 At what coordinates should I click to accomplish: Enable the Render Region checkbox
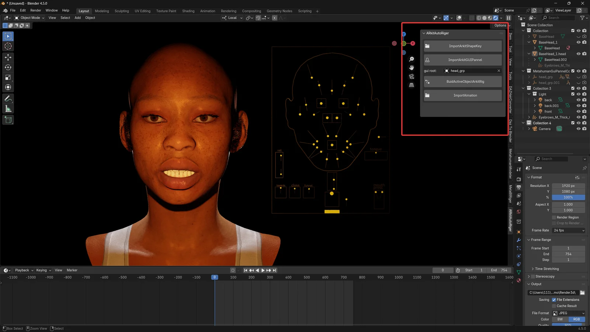[x=554, y=217]
